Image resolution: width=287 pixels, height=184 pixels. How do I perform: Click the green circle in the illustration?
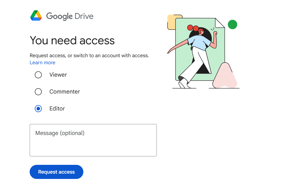click(x=232, y=25)
